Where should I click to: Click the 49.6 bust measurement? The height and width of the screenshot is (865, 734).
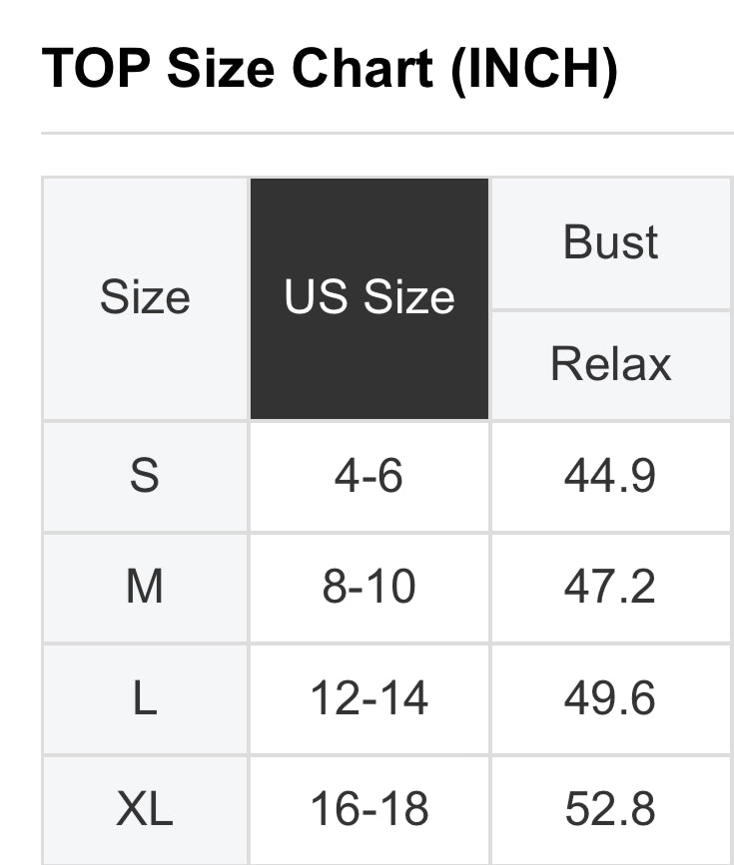pyautogui.click(x=610, y=699)
